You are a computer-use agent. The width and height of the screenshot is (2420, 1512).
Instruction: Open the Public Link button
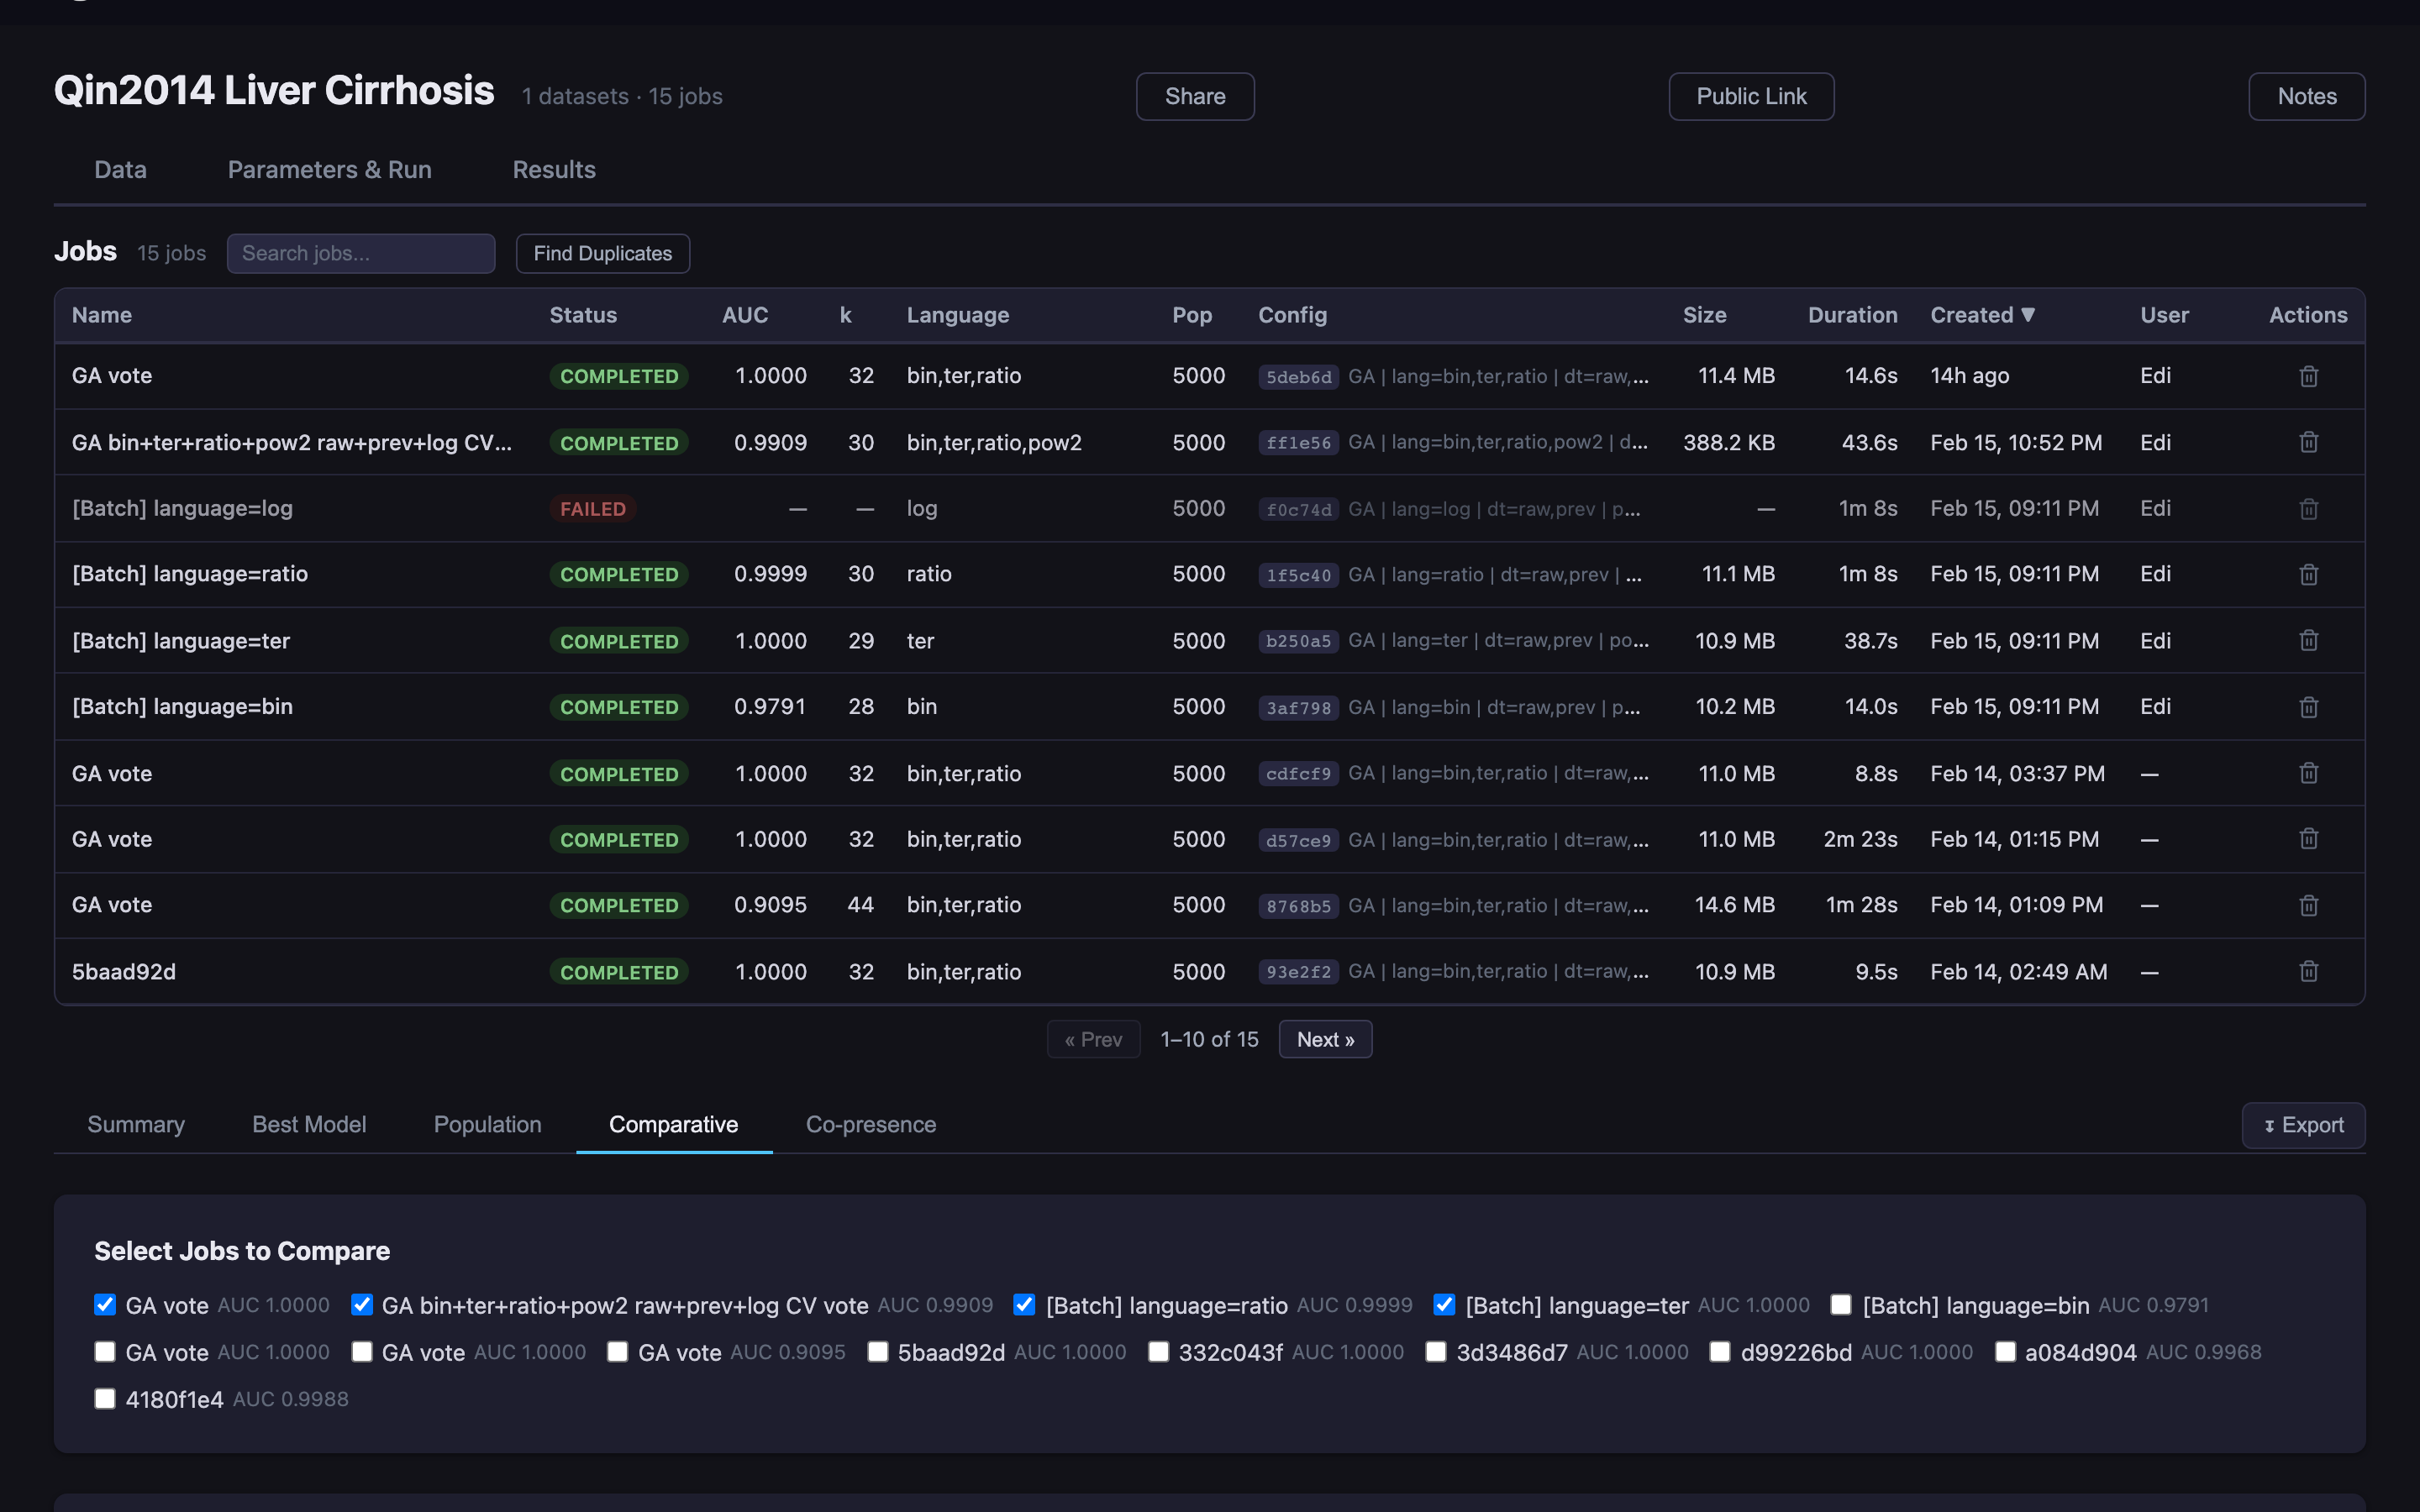tap(1750, 97)
